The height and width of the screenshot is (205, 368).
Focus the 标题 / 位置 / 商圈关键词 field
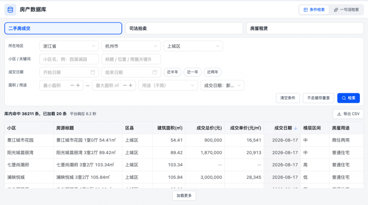coord(131,59)
